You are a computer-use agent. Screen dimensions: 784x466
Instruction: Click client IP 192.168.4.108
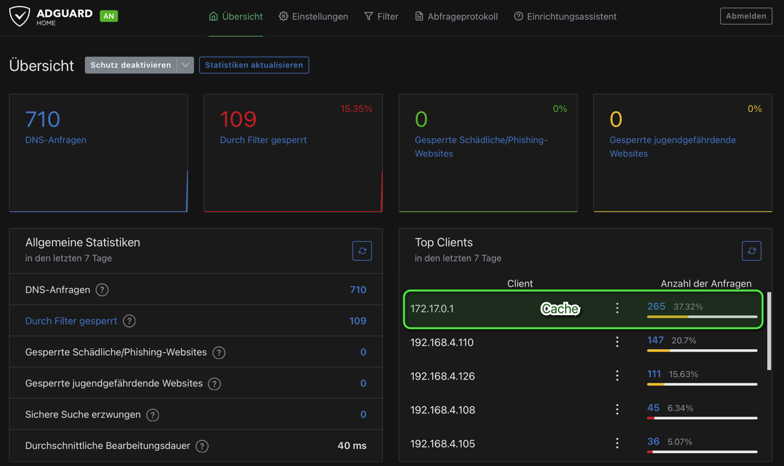click(442, 410)
